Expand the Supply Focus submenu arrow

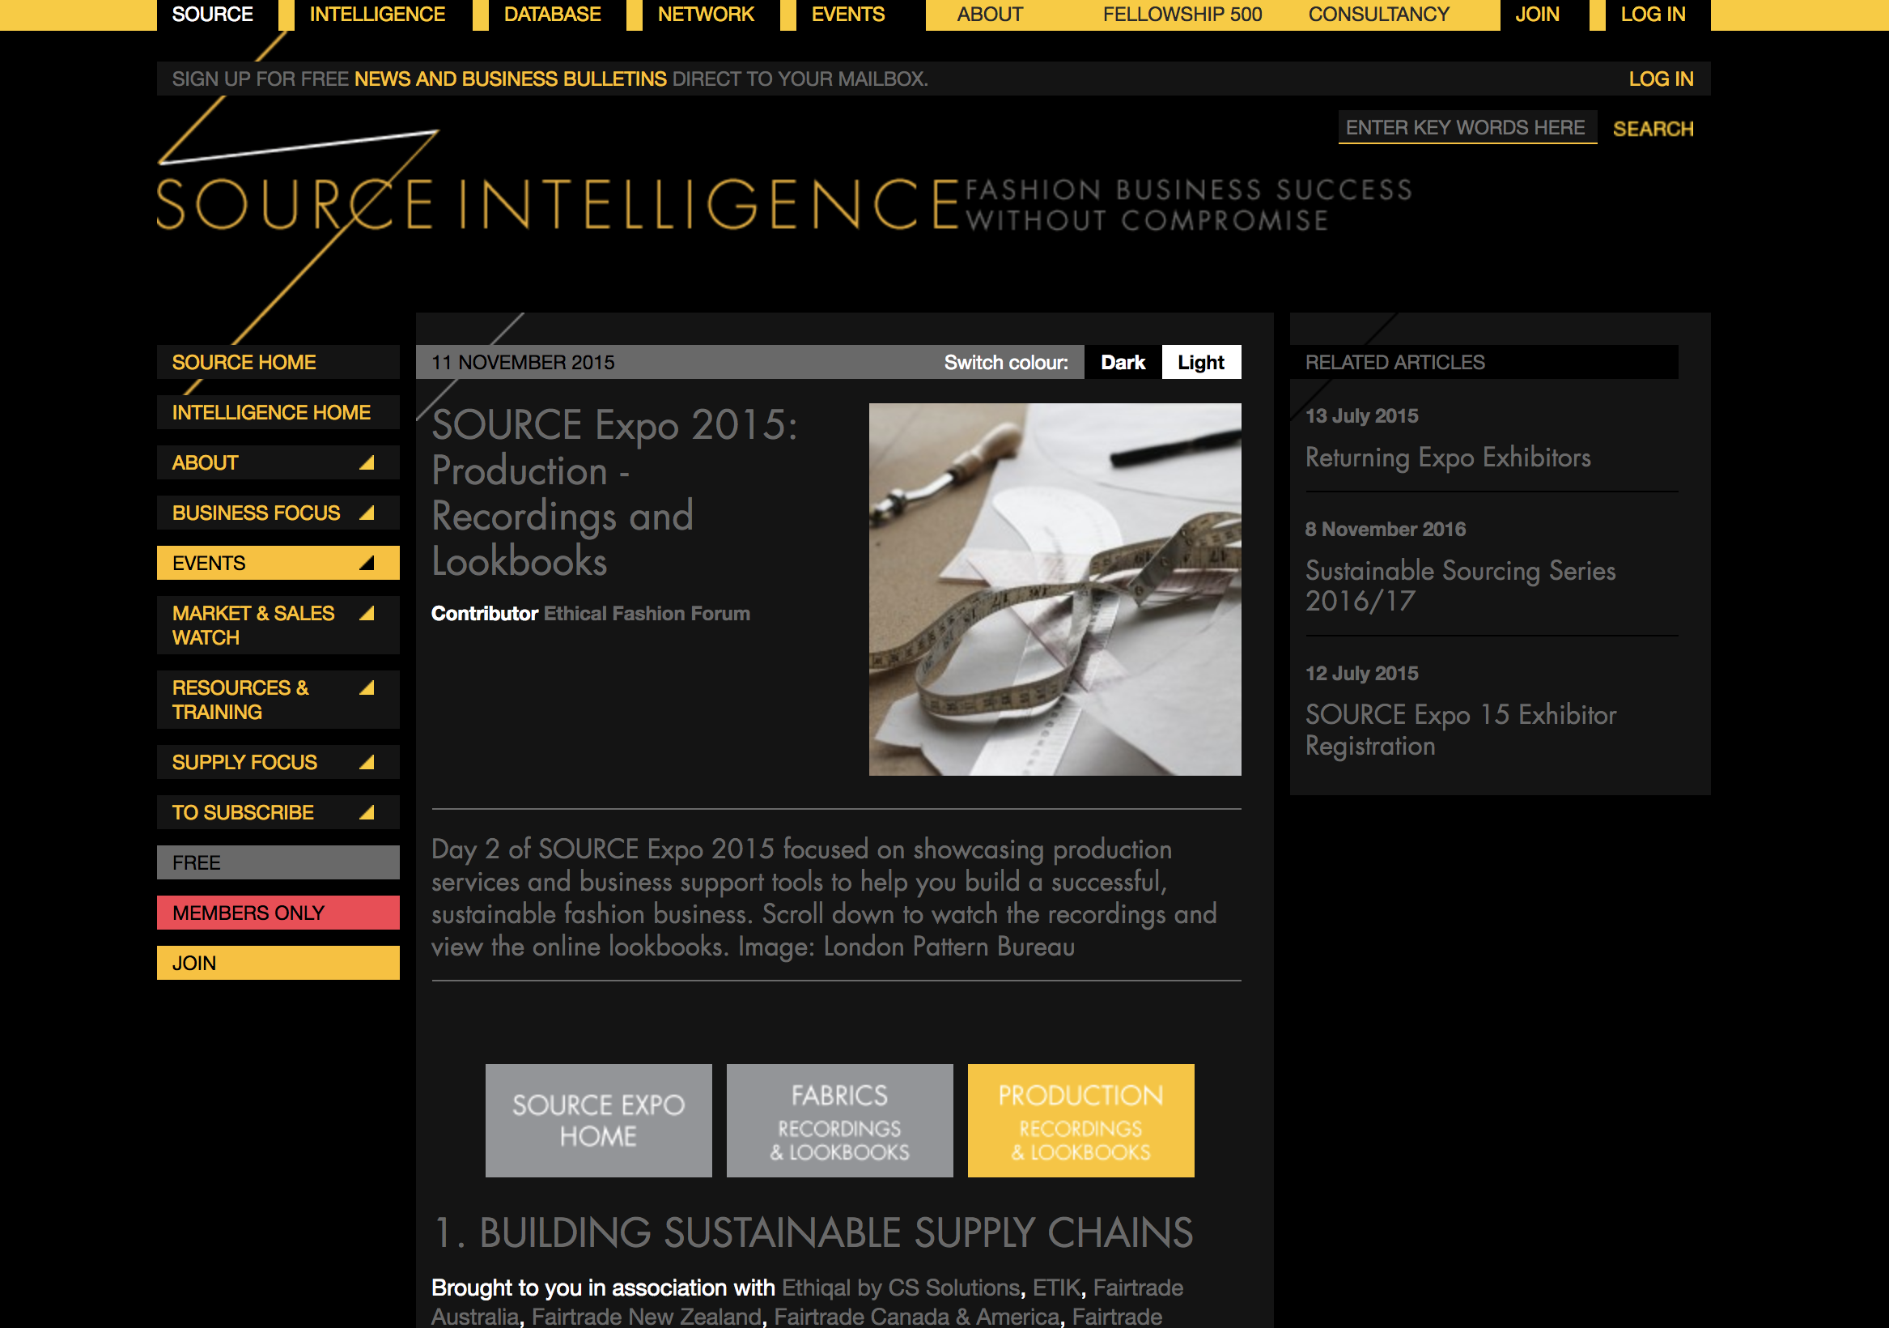(x=367, y=763)
